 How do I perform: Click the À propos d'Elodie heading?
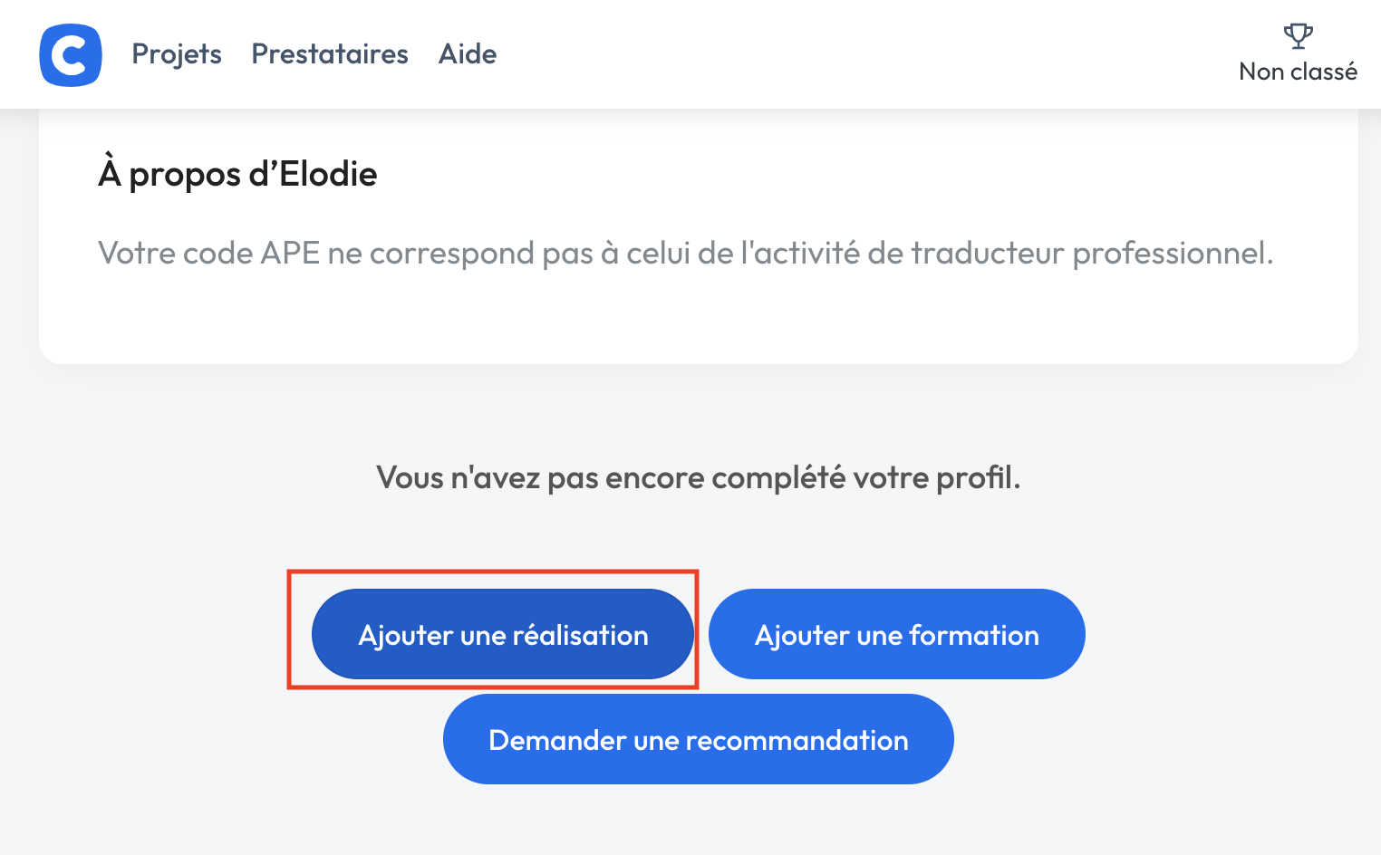click(237, 174)
